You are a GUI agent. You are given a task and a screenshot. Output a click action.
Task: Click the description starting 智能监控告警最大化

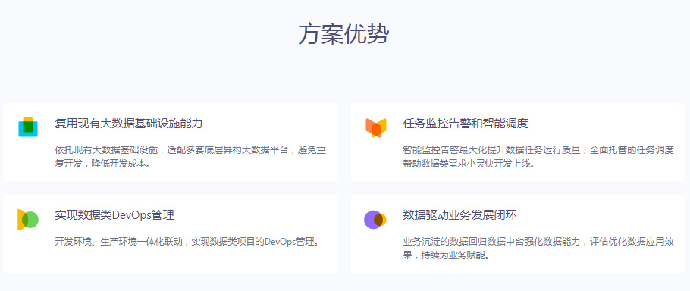click(x=538, y=157)
